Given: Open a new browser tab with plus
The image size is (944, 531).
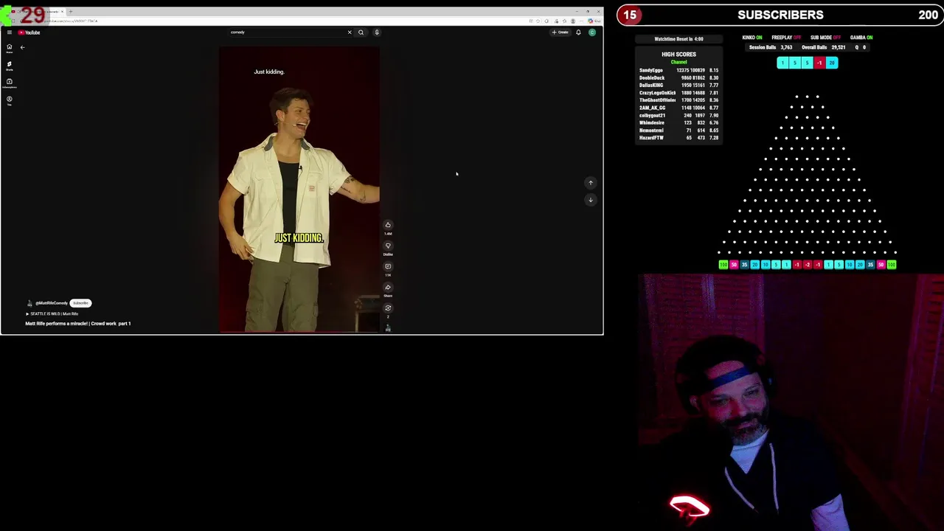Looking at the screenshot, I should tap(71, 12).
